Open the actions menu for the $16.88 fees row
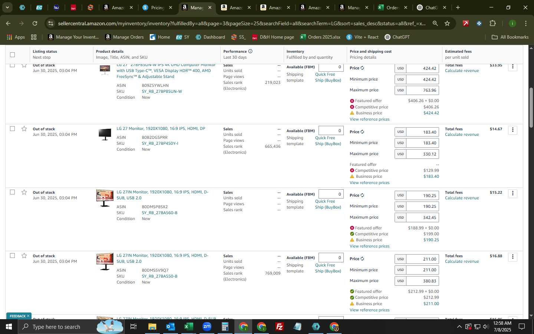 (512, 257)
